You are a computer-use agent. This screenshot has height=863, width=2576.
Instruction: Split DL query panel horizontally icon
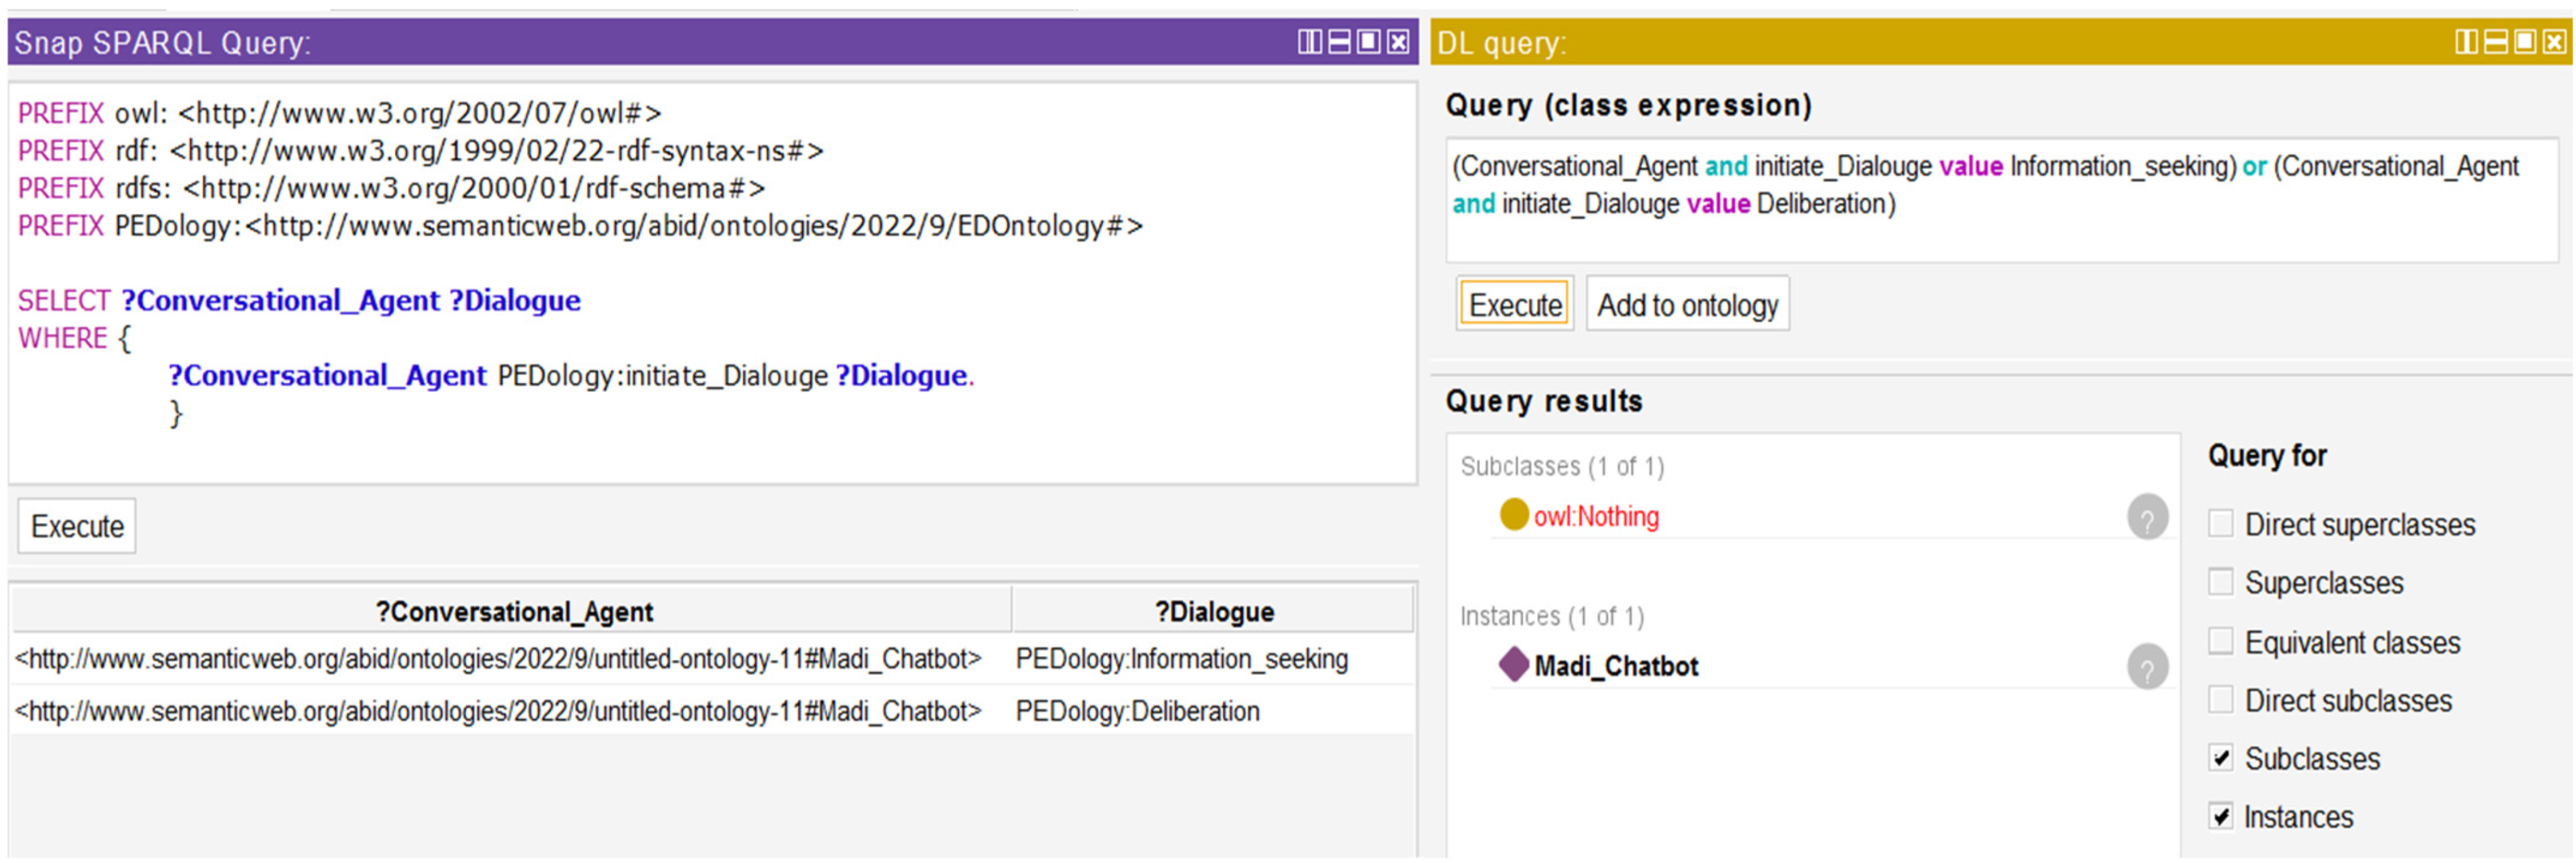point(2496,42)
